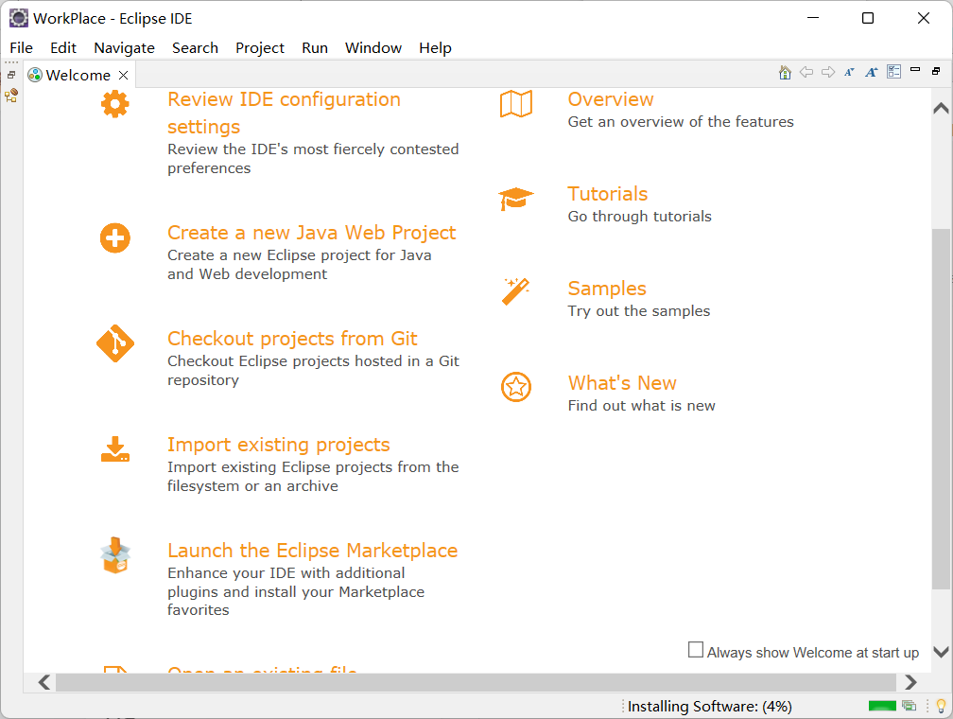Click the Magnify font size icon
Screen dimensions: 953x719
point(872,73)
